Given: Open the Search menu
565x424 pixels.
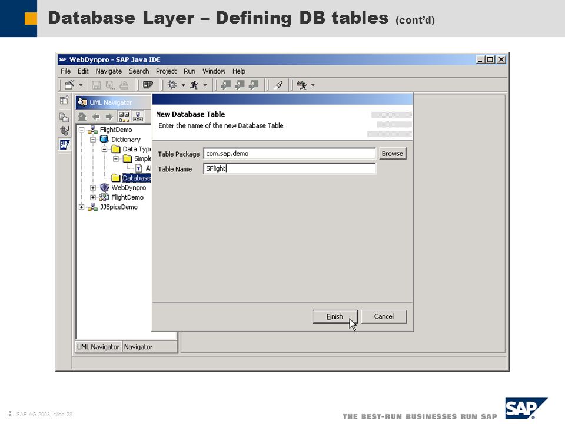Looking at the screenshot, I should 139,71.
